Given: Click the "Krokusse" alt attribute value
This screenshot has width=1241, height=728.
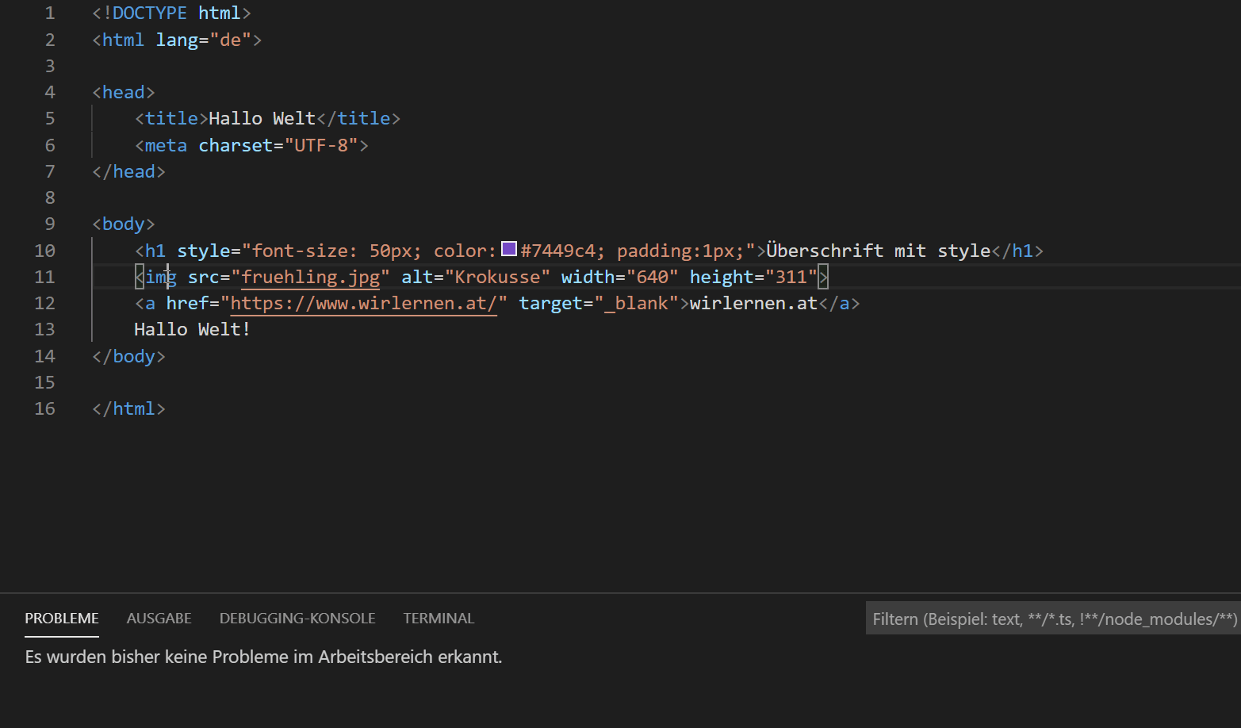Looking at the screenshot, I should pos(496,278).
